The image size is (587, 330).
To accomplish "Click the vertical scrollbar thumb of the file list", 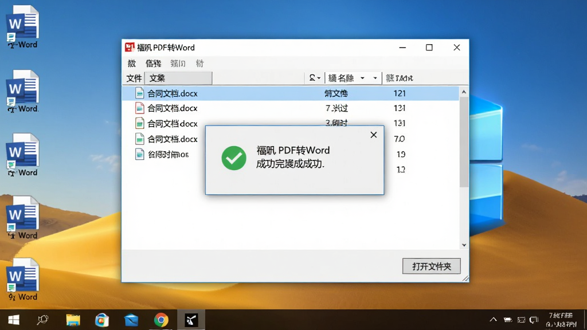I will click(464, 142).
